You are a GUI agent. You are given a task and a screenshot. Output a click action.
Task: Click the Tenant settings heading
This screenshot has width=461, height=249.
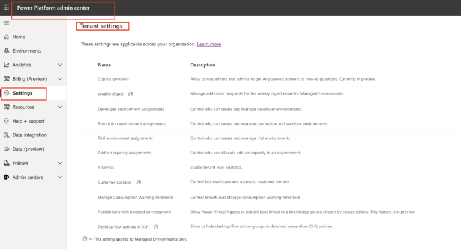[101, 26]
